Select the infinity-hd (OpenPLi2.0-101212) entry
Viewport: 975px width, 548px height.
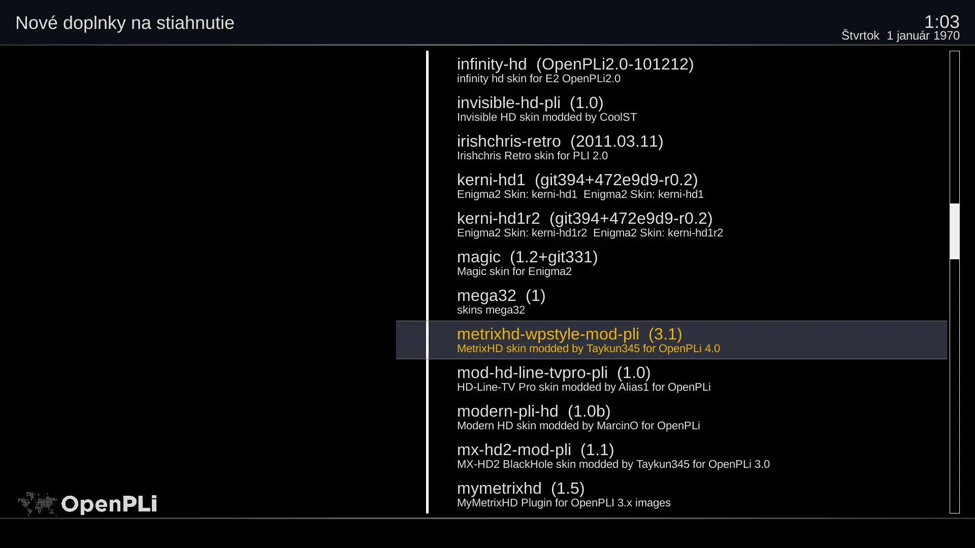click(x=671, y=70)
